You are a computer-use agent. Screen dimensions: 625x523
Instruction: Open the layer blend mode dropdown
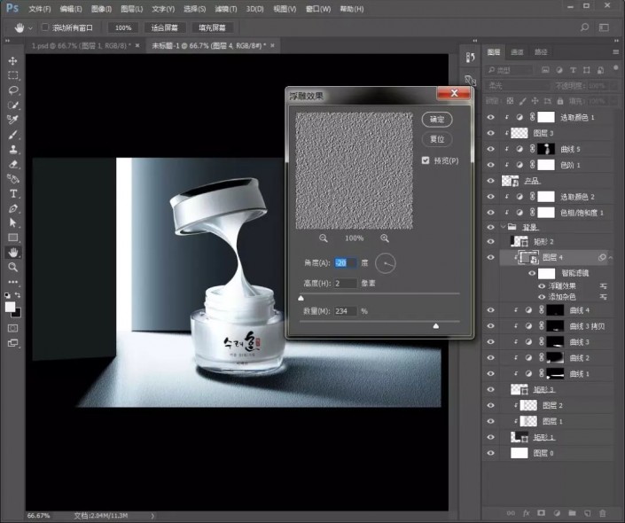[517, 86]
